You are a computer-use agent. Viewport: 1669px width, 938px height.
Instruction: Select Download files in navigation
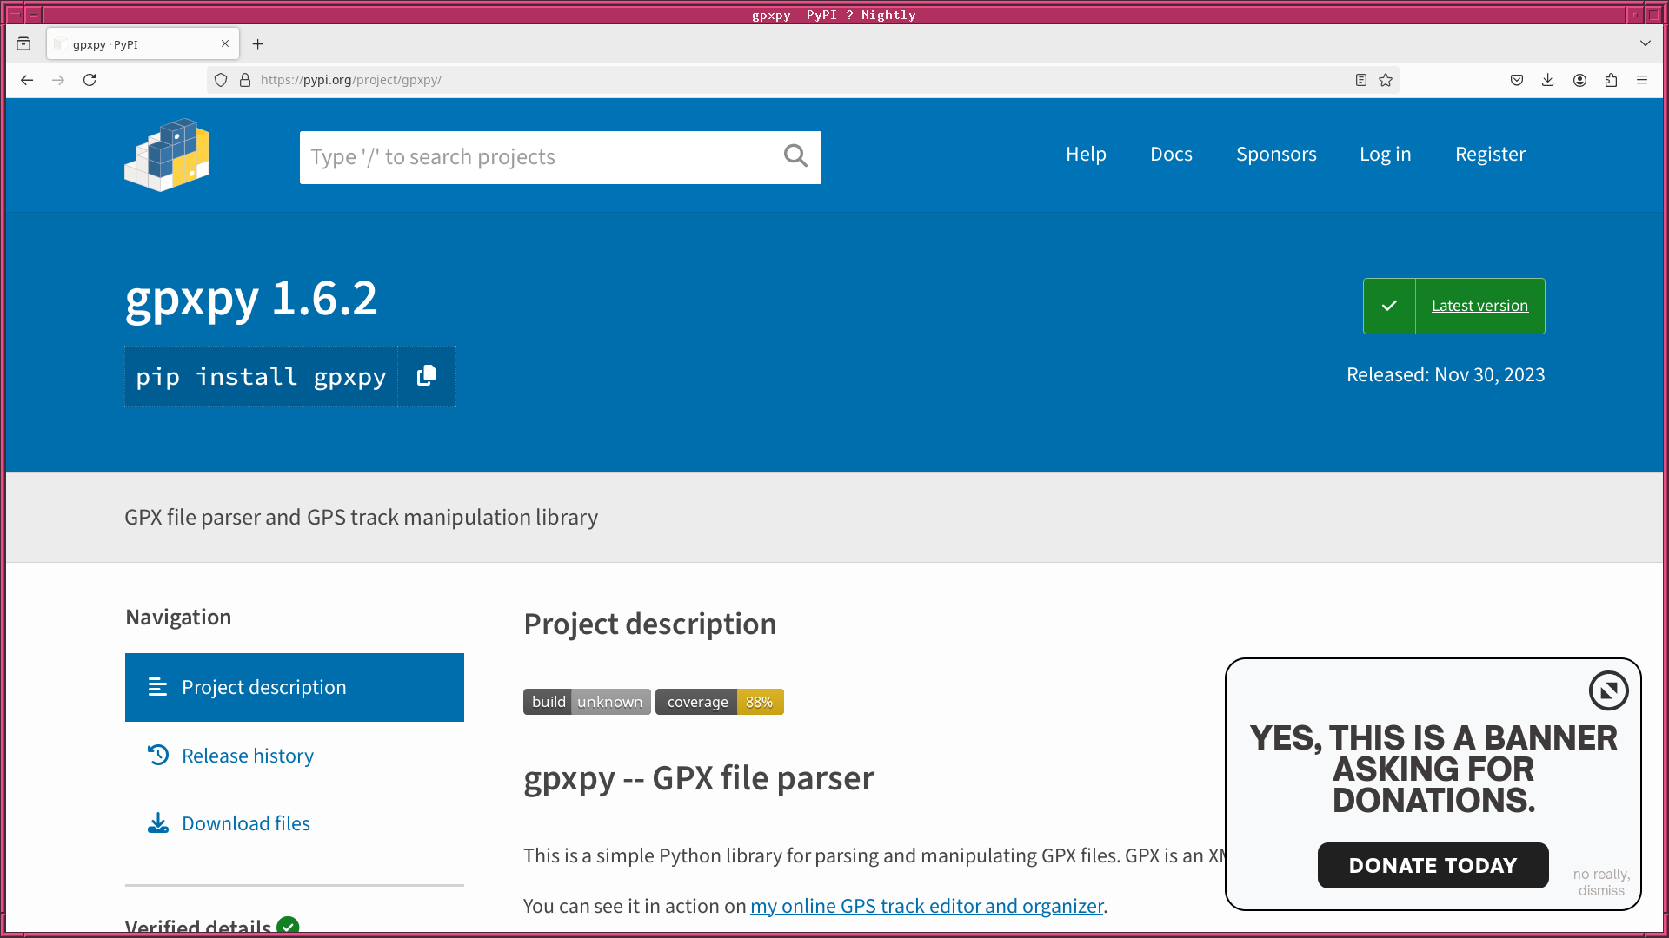click(246, 823)
